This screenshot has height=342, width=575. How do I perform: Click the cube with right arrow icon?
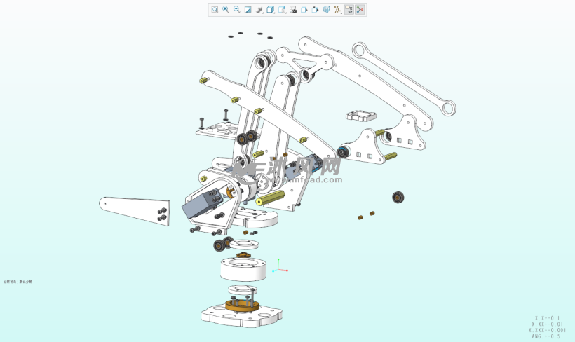[304, 10]
